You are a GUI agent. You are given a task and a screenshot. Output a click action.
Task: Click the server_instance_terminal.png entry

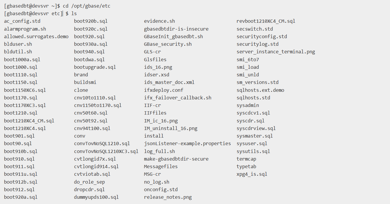tap(276, 52)
